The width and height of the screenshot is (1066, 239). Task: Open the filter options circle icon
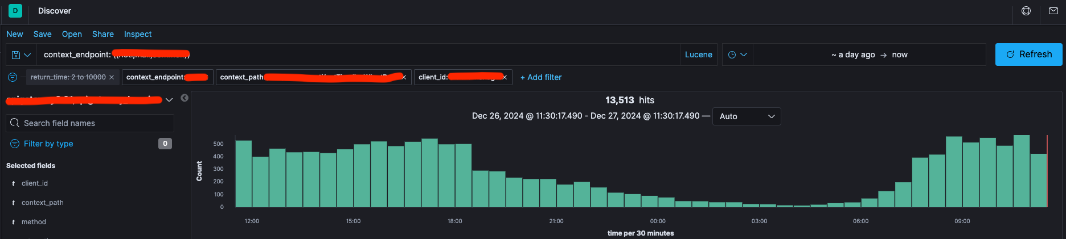pos(13,77)
